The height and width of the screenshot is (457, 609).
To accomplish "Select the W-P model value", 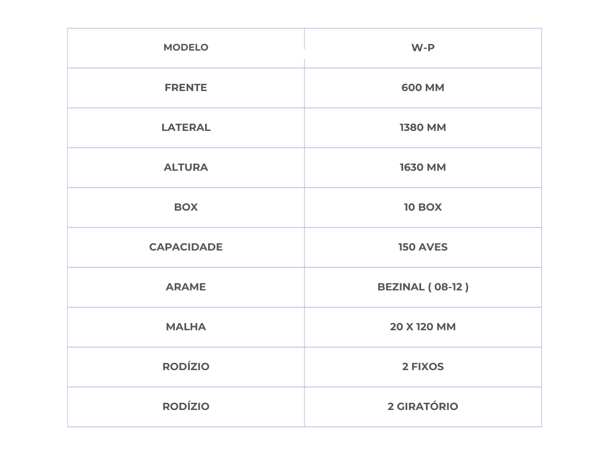I will coord(423,48).
